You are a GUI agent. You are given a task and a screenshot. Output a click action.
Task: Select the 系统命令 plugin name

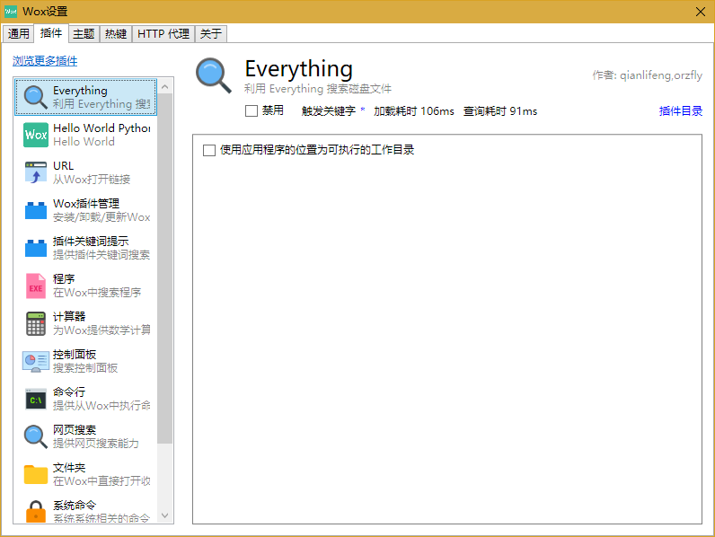coord(75,505)
